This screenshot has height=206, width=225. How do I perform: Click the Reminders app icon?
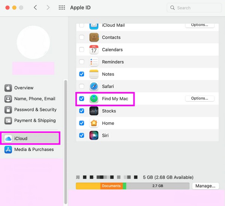click(x=94, y=62)
